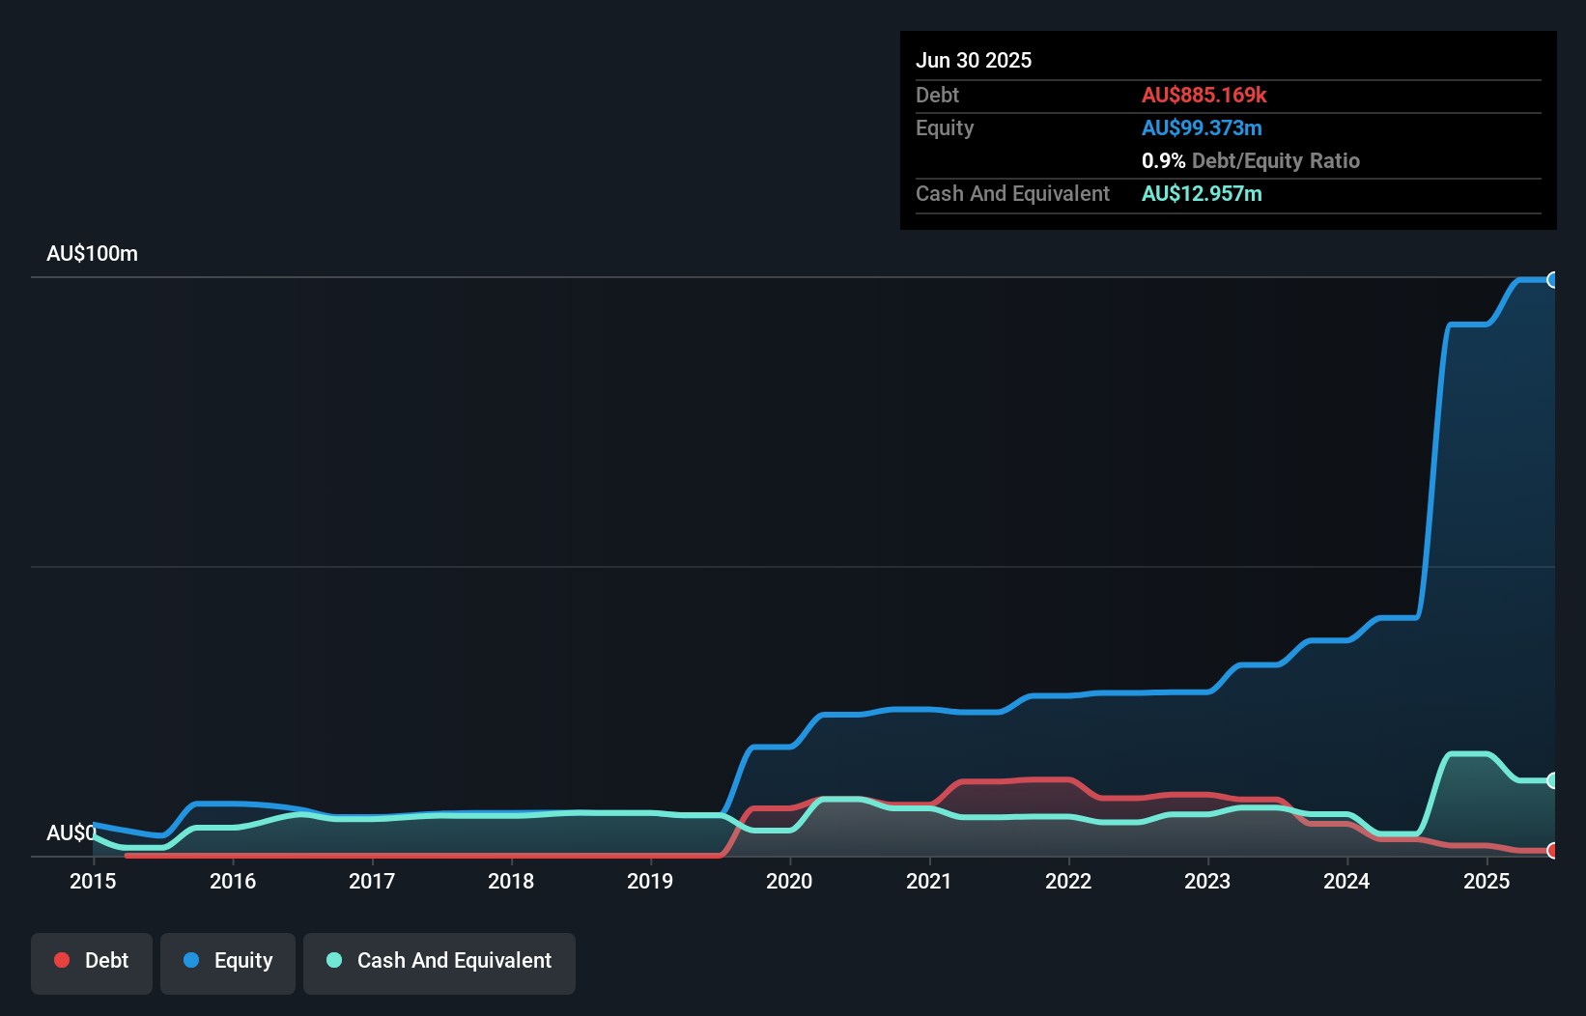Click the blue Equity endpoint marker

coord(1552,280)
